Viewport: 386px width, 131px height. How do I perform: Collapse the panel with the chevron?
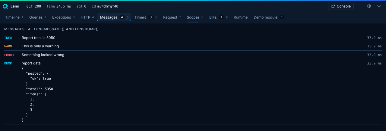379,6
